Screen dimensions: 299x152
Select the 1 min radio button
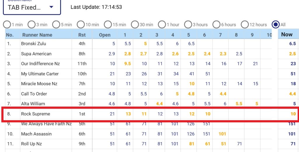pos(7,25)
